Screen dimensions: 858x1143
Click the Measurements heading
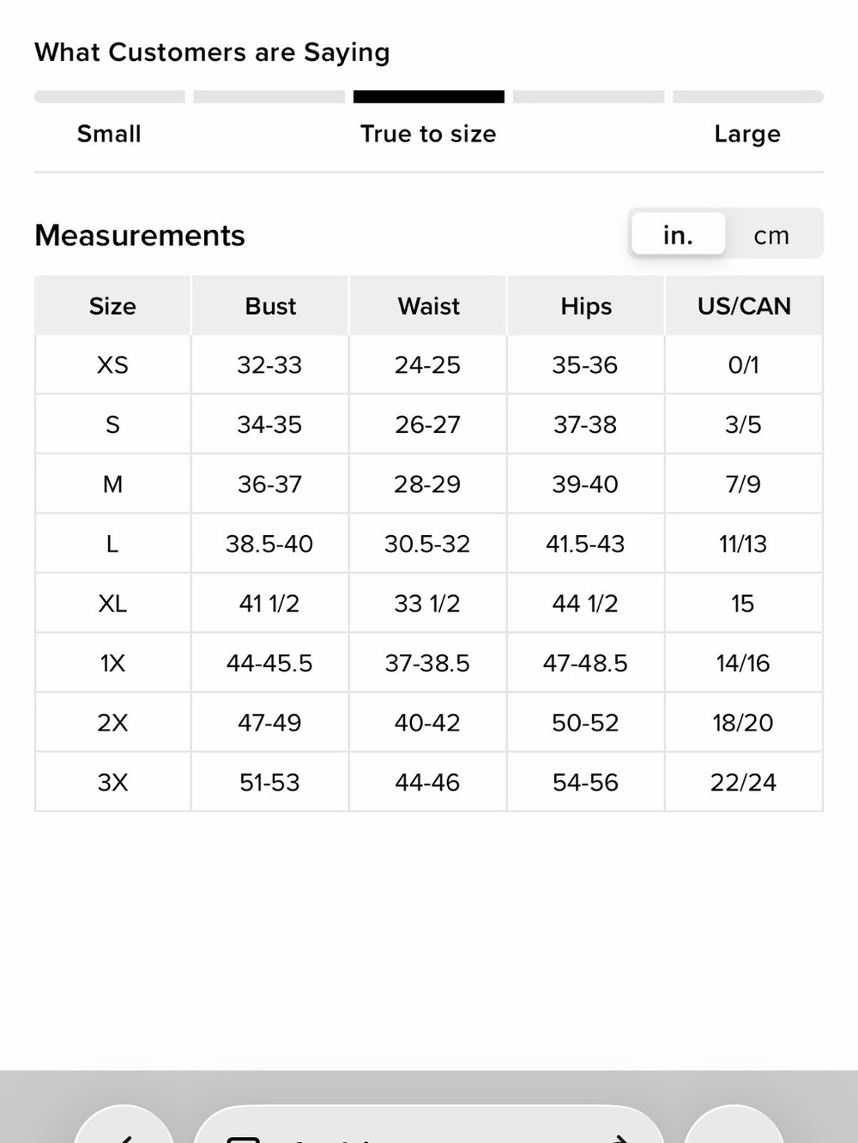(x=140, y=235)
